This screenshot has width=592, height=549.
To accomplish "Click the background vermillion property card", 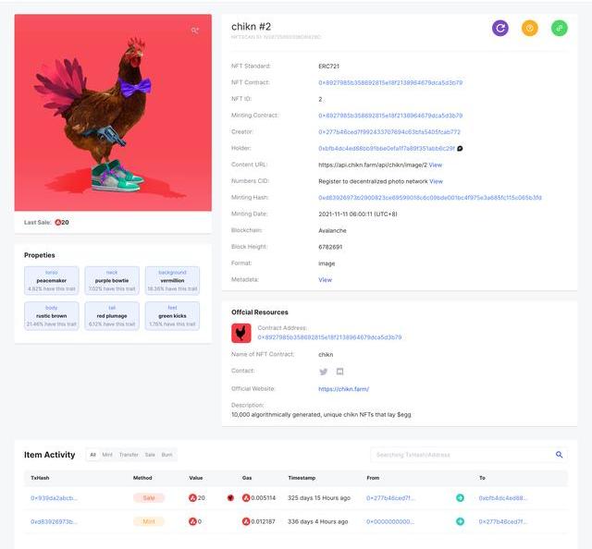I will (172, 280).
